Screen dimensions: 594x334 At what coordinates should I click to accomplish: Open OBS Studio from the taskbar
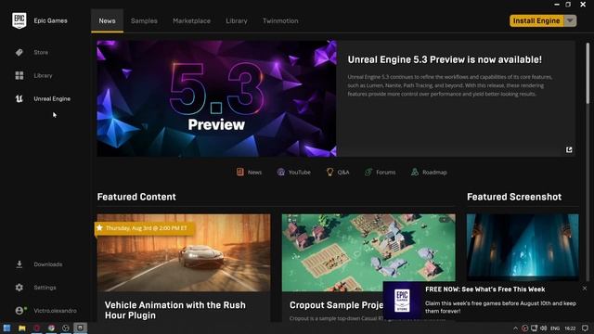[x=66, y=328]
